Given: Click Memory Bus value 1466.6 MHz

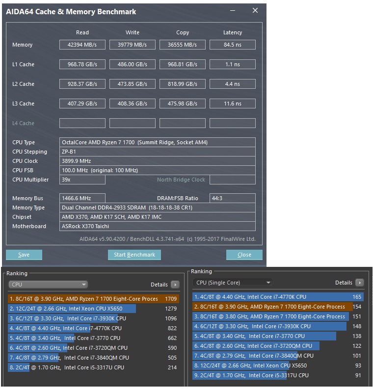Looking at the screenshot, I should click(x=82, y=198).
